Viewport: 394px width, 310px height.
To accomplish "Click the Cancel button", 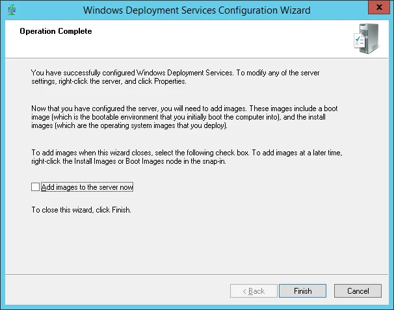I will 358,291.
